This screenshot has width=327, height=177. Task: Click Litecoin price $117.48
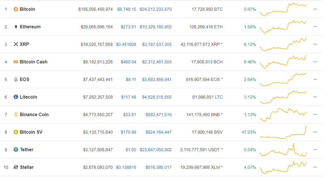tap(129, 97)
